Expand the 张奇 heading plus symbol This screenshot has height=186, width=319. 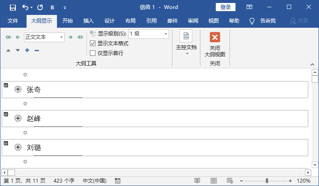coord(18,89)
